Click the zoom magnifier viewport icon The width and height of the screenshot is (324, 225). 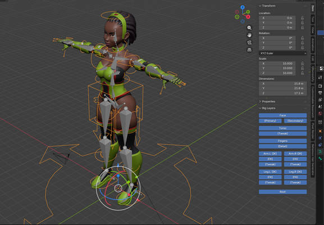coord(249,28)
